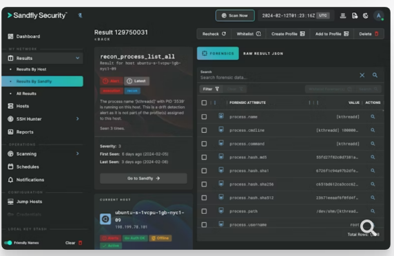The width and height of the screenshot is (394, 256).
Task: Click search action for process.hash.sha512 row
Action: click(x=373, y=198)
